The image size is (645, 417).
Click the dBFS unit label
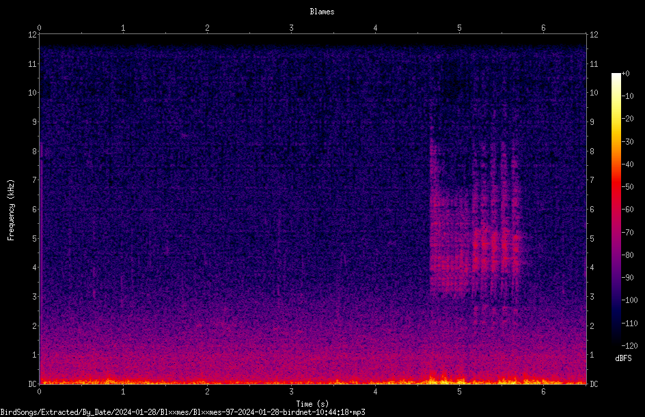click(x=623, y=358)
